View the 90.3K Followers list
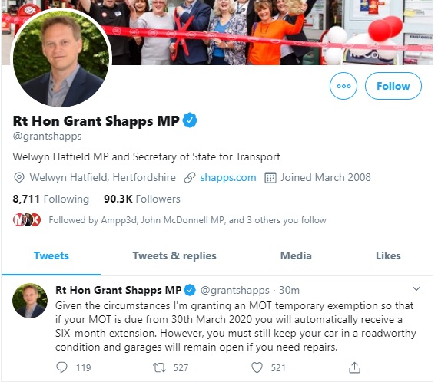Screen dimensions: 438x382 point(142,199)
